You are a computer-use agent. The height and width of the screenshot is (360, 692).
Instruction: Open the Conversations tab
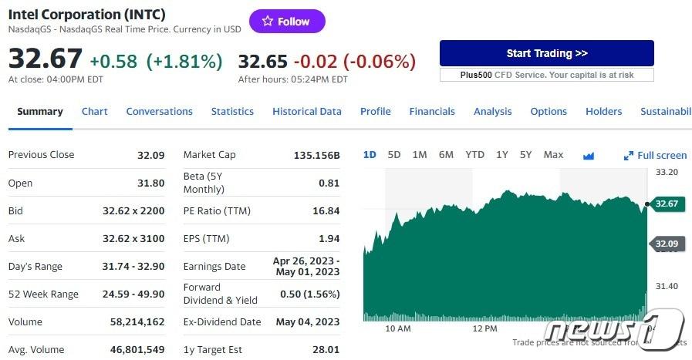(x=159, y=111)
